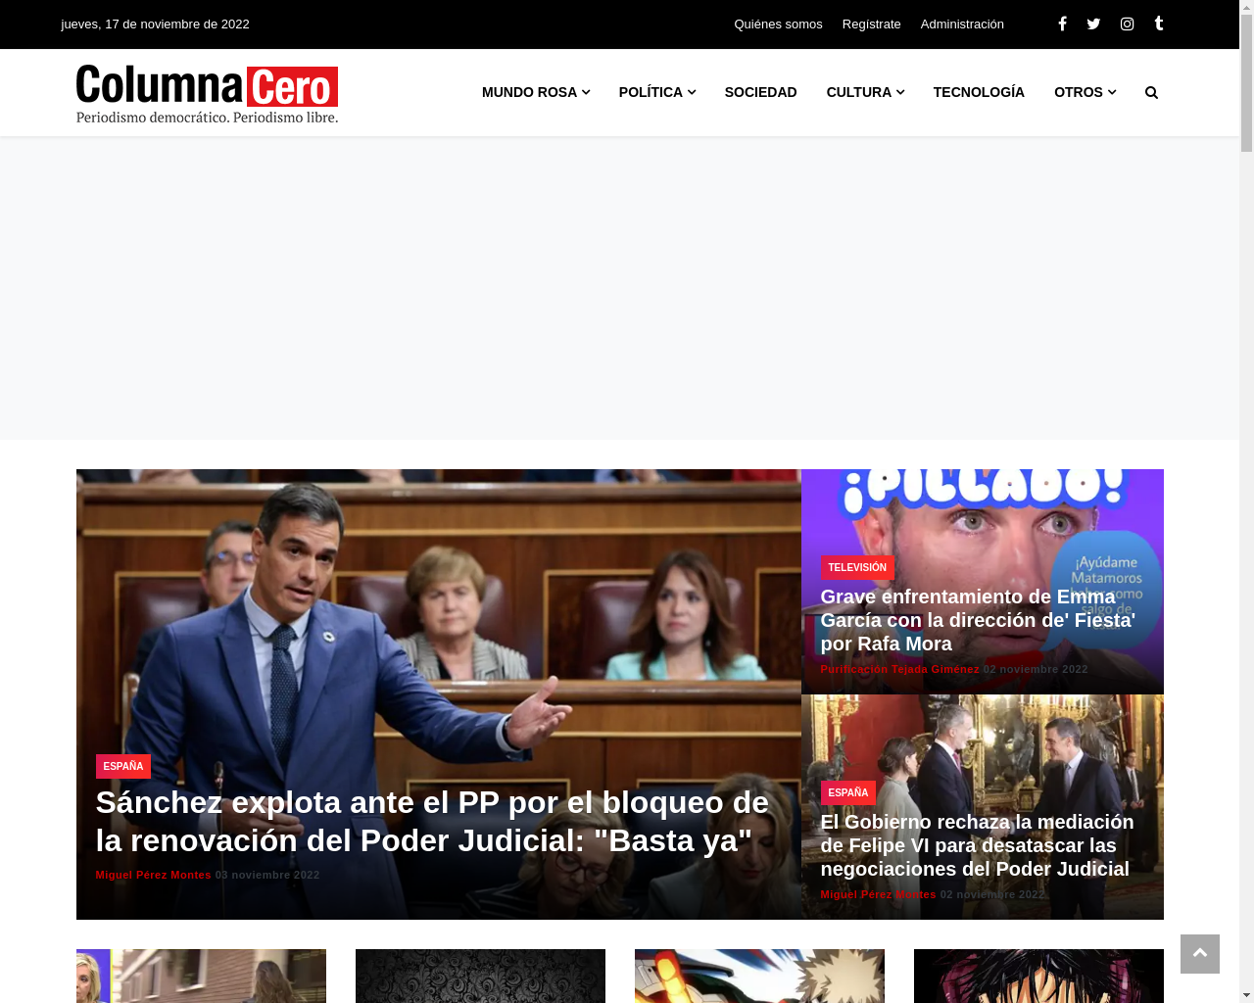Open the TECNOLOGÍA menu section
This screenshot has width=1254, height=1003.
(979, 92)
